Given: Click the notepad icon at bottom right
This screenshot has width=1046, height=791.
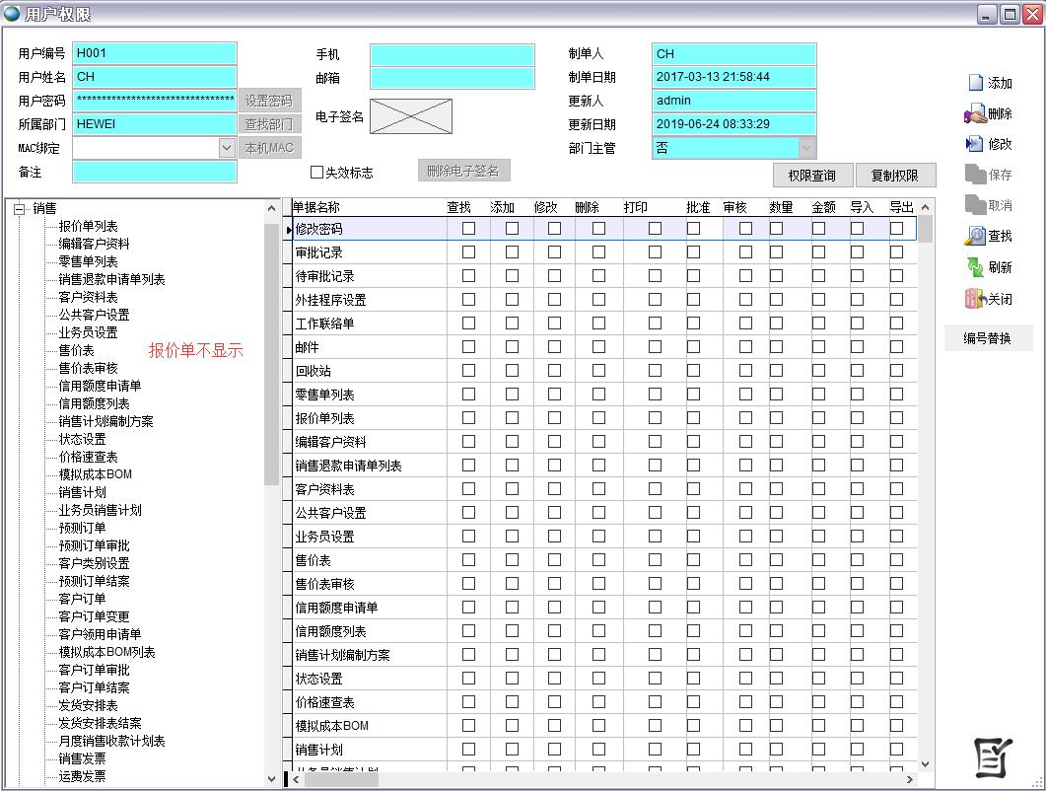Looking at the screenshot, I should 992,756.
